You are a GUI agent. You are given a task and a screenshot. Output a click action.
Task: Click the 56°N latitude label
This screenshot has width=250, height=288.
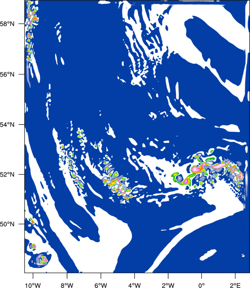[x=7, y=74]
